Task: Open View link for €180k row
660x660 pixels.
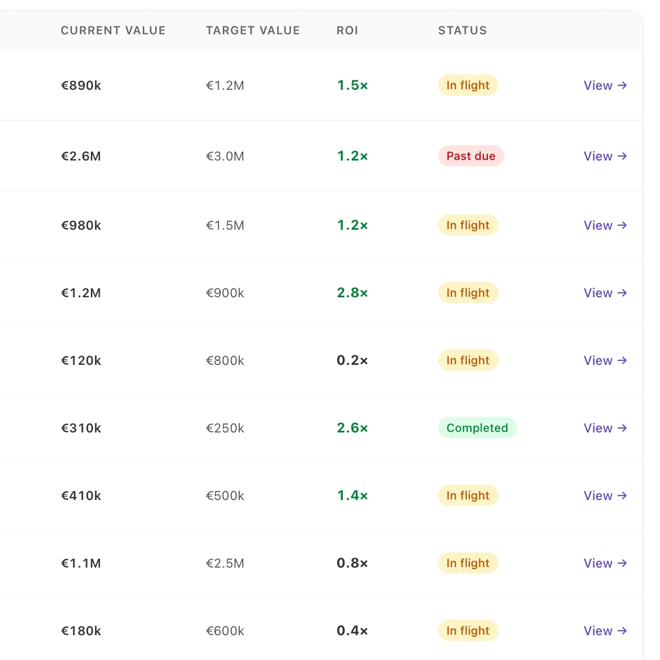Action: (x=605, y=631)
